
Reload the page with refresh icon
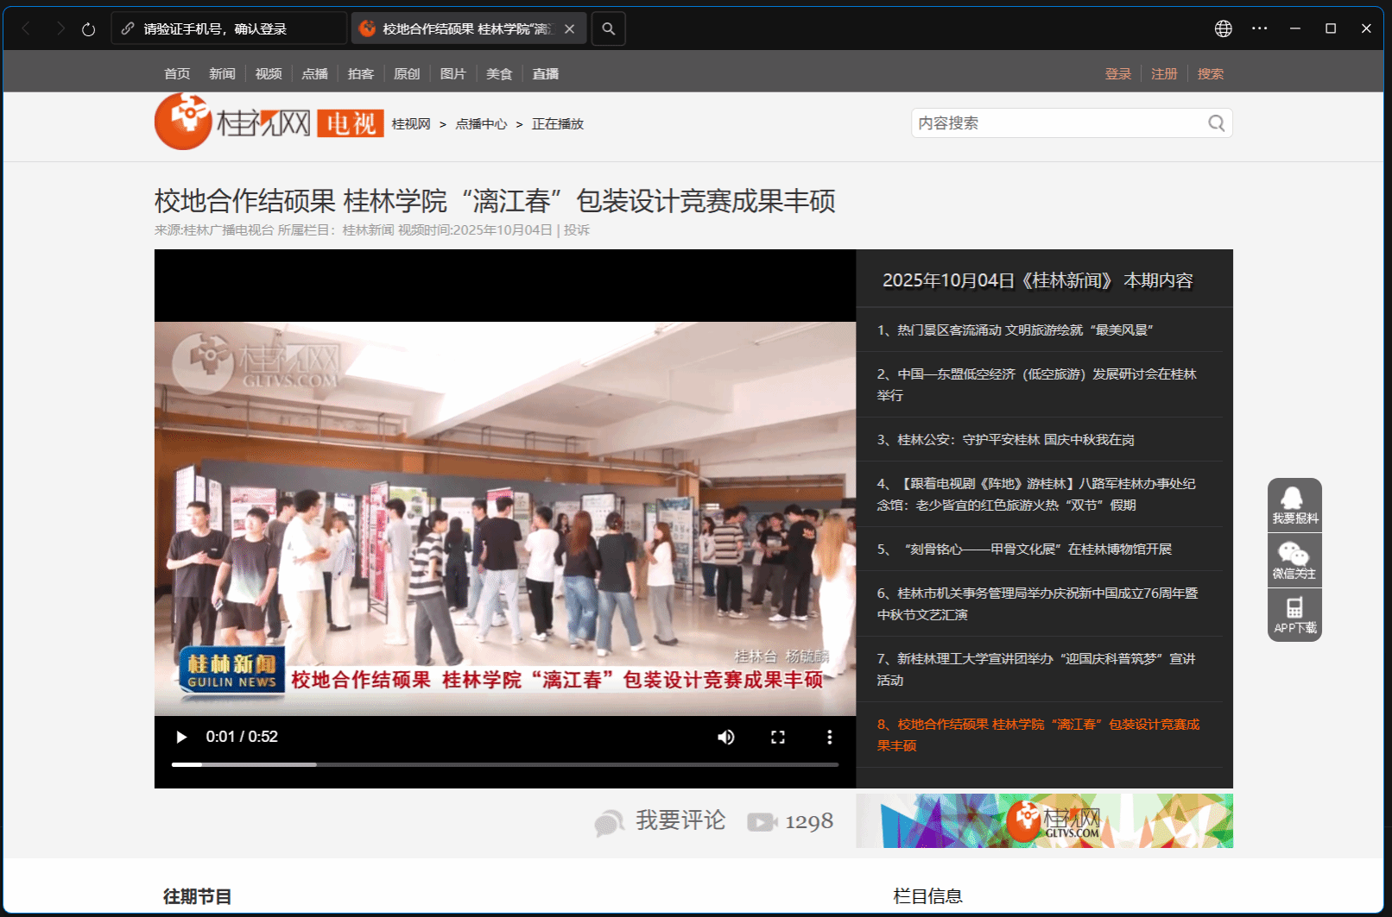click(88, 29)
